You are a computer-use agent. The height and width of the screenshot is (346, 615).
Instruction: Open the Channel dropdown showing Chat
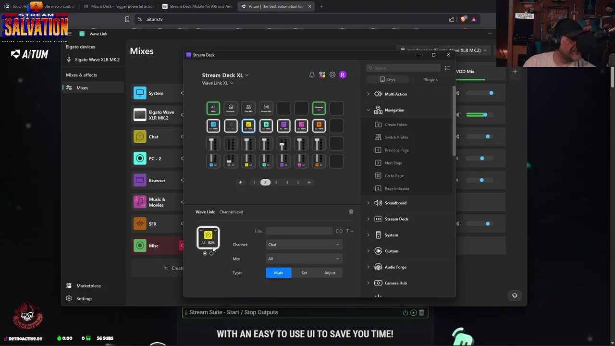304,245
